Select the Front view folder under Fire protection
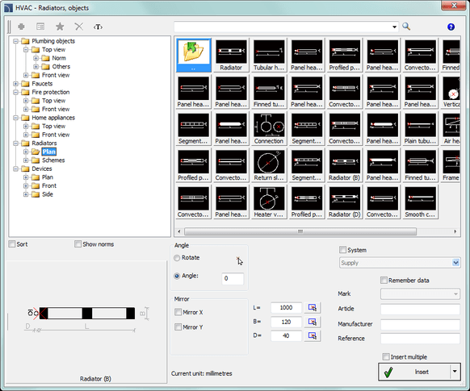Viewport: 470px width, 391px height. 56,109
